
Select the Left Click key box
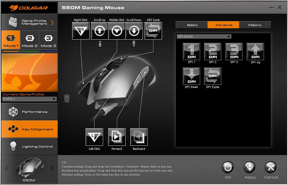[94, 137]
